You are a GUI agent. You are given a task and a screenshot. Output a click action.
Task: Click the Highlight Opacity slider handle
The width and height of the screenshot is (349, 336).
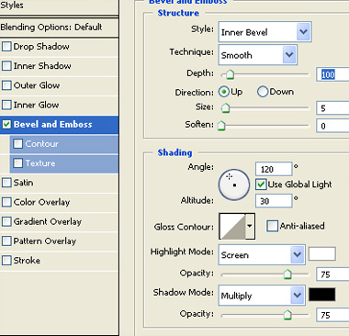point(287,274)
